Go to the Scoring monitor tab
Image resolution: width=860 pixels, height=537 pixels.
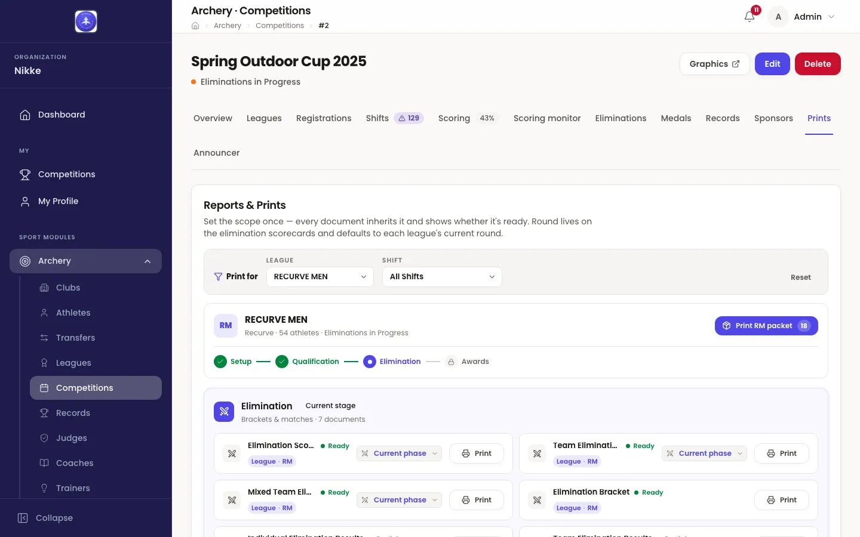tap(547, 118)
